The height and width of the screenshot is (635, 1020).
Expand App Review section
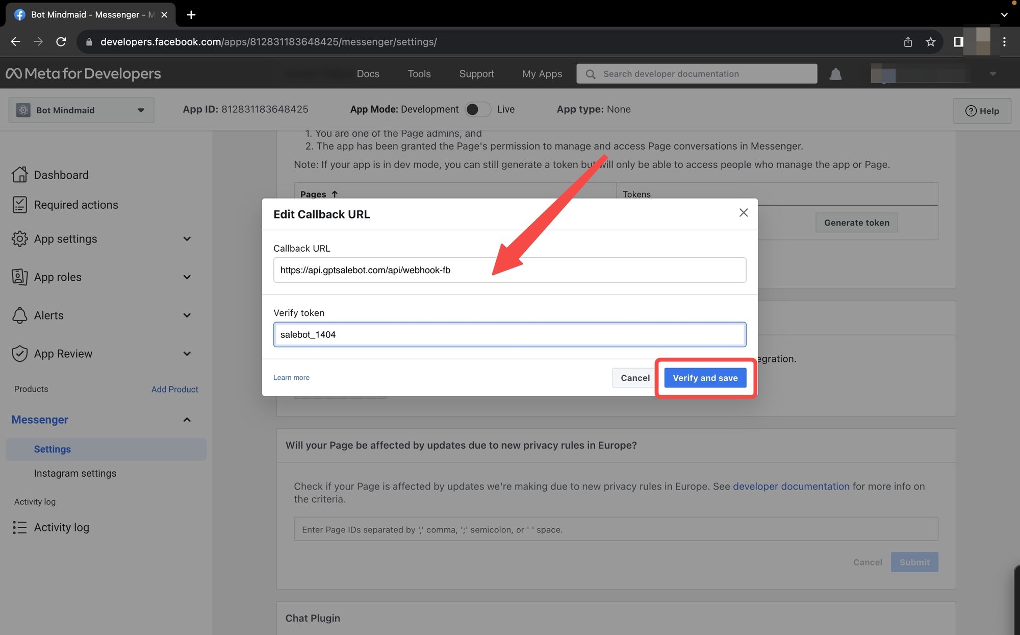tap(187, 354)
